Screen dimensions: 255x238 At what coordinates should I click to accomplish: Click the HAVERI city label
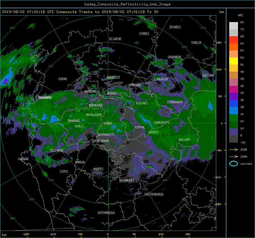point(98,169)
